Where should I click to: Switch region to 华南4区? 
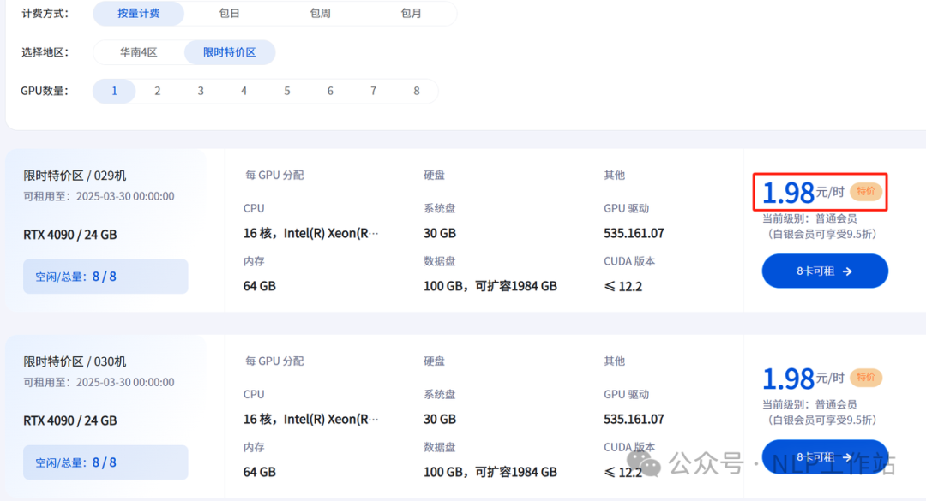coord(138,52)
